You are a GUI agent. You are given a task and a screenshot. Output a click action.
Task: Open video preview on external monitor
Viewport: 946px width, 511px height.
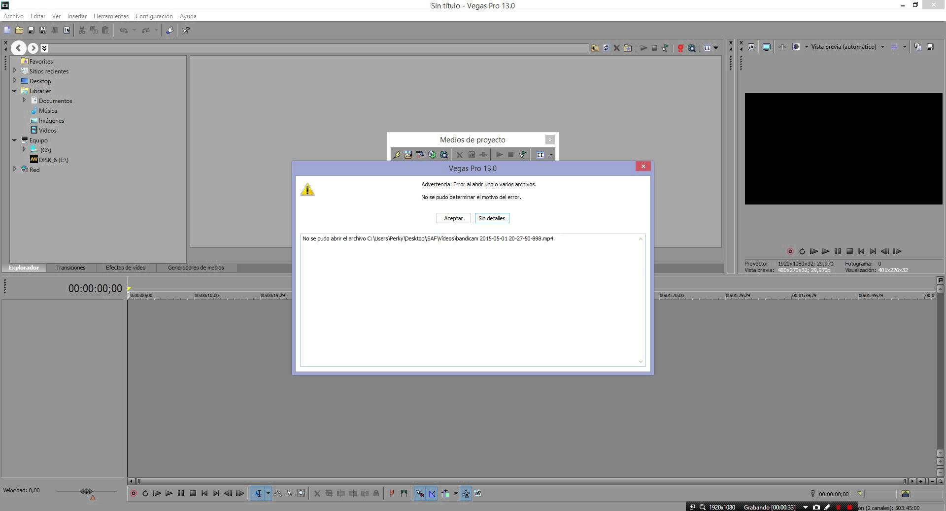[767, 47]
